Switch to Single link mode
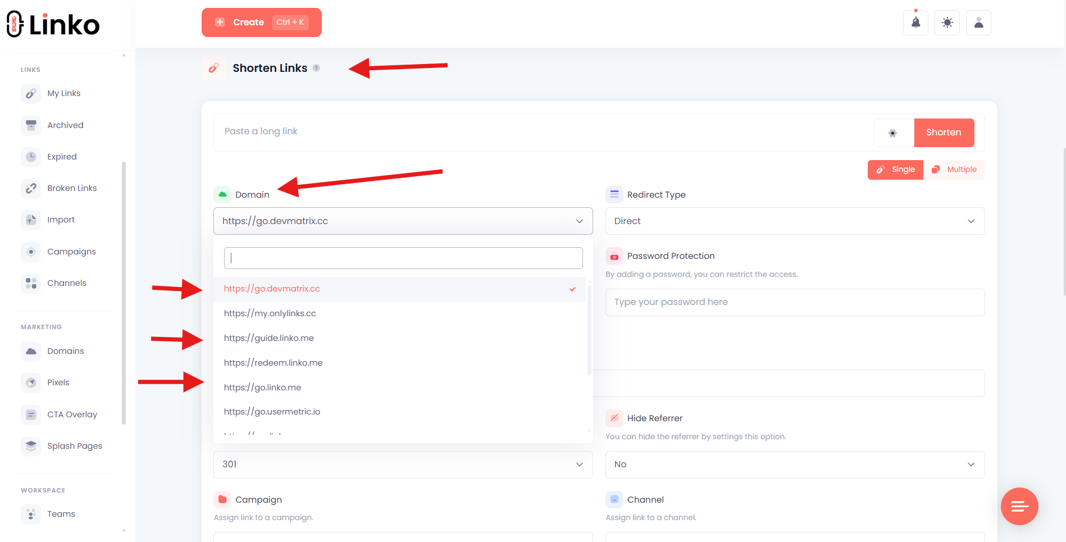This screenshot has width=1066, height=542. tap(895, 170)
